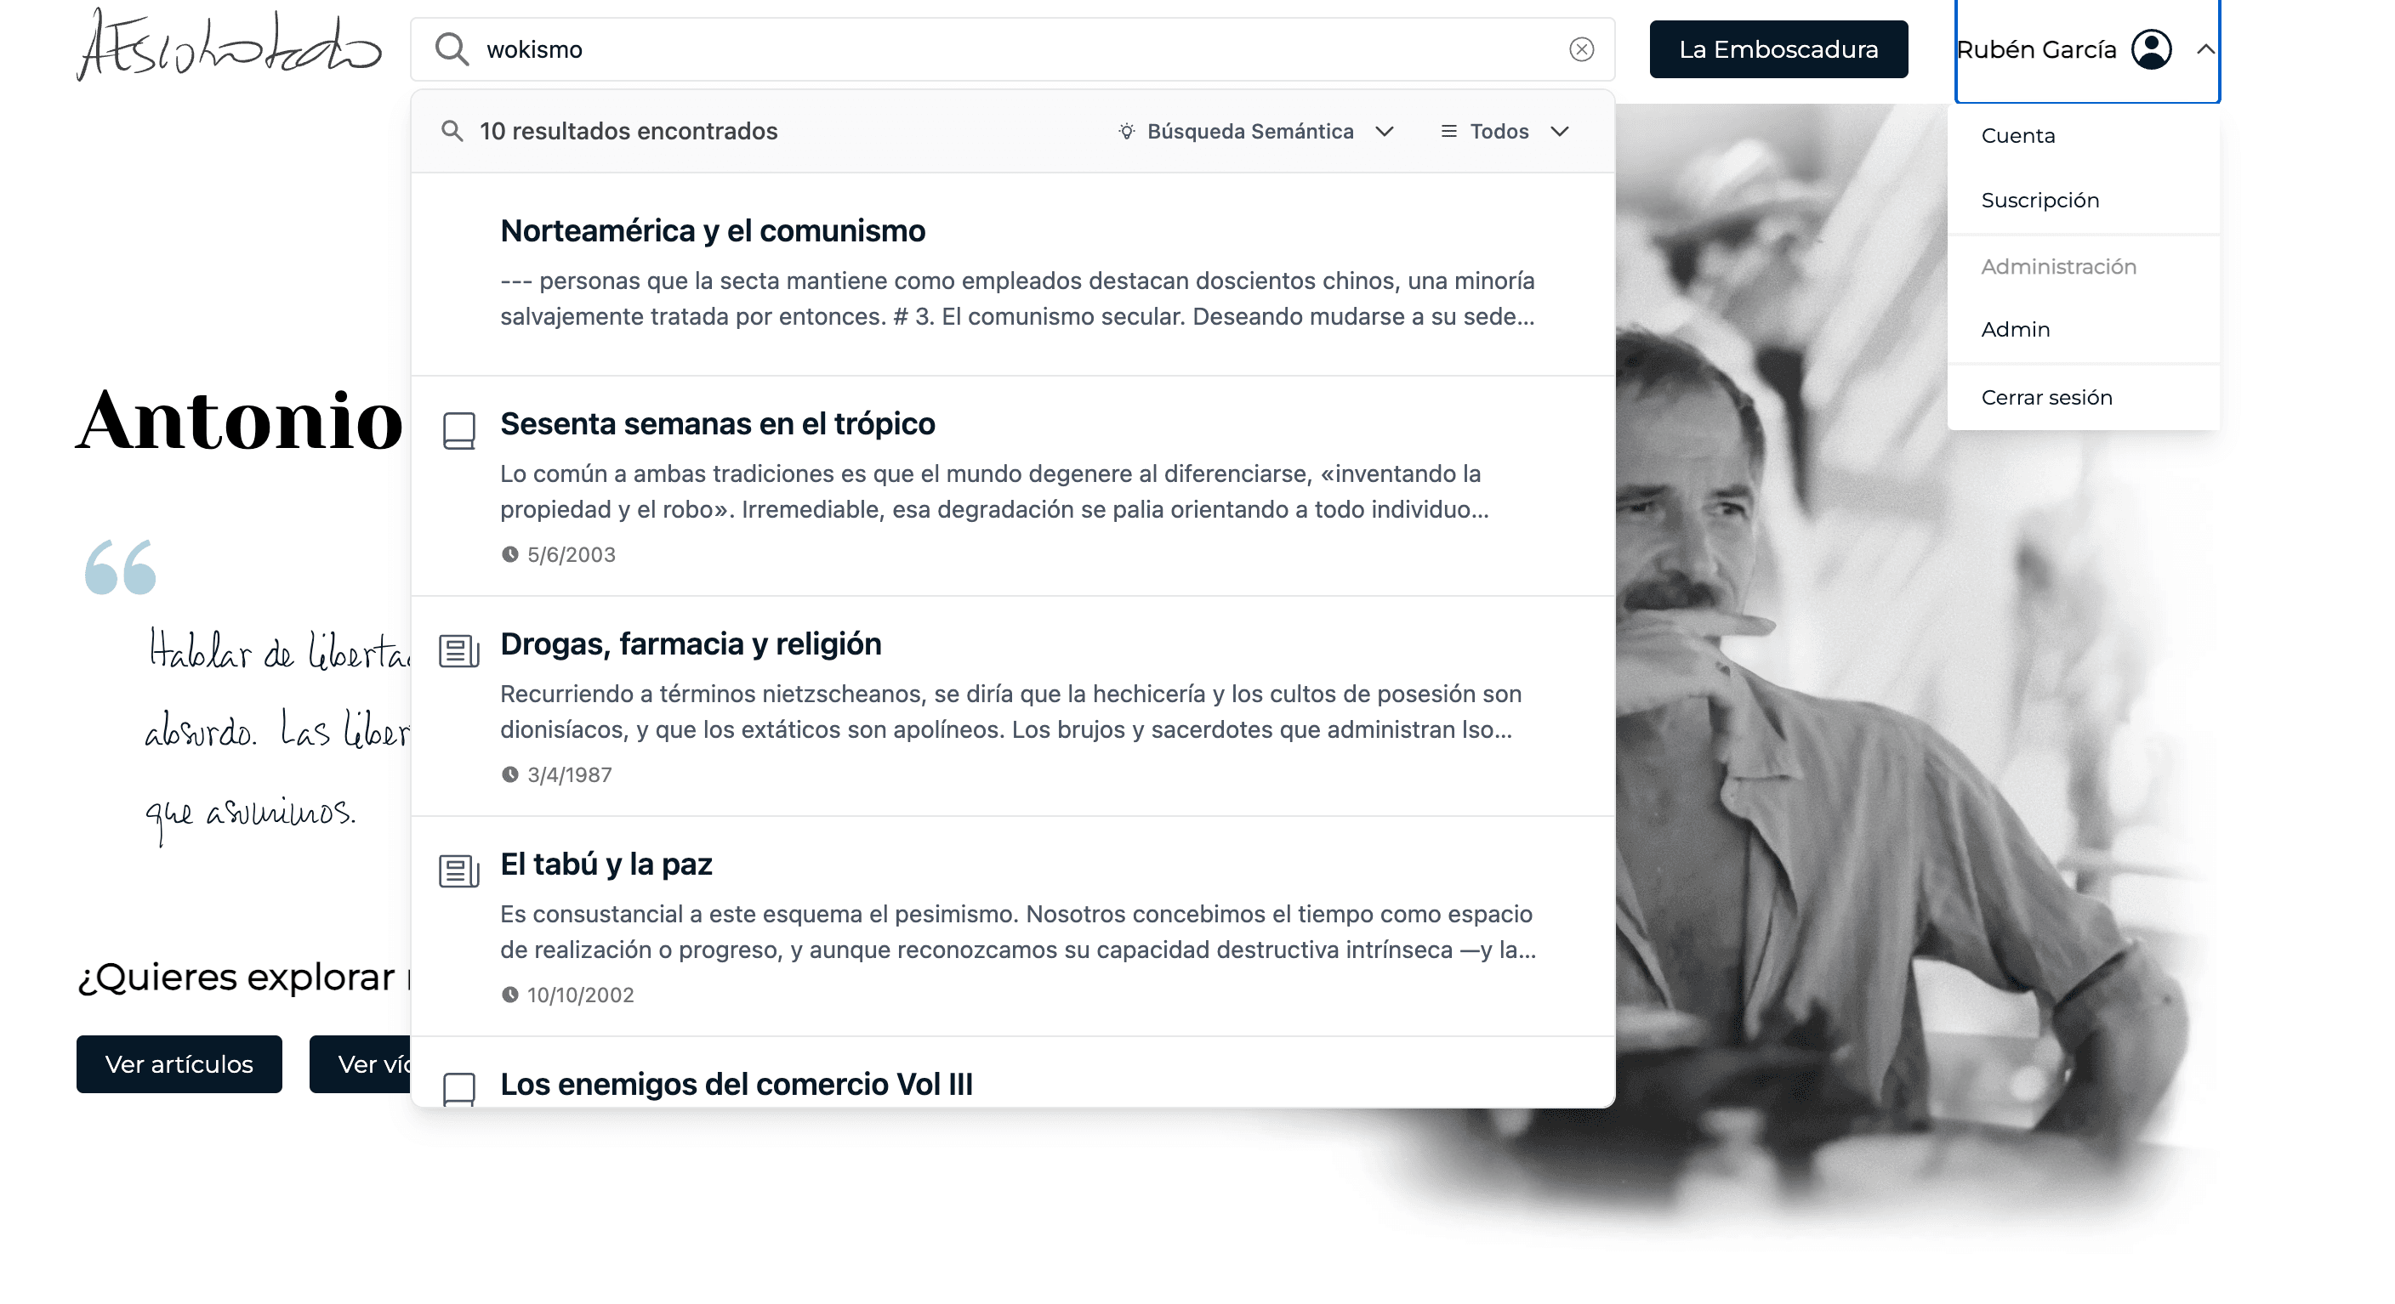Click the date 10/10/2002
Screen dimensions: 2395x1304
click(x=580, y=995)
